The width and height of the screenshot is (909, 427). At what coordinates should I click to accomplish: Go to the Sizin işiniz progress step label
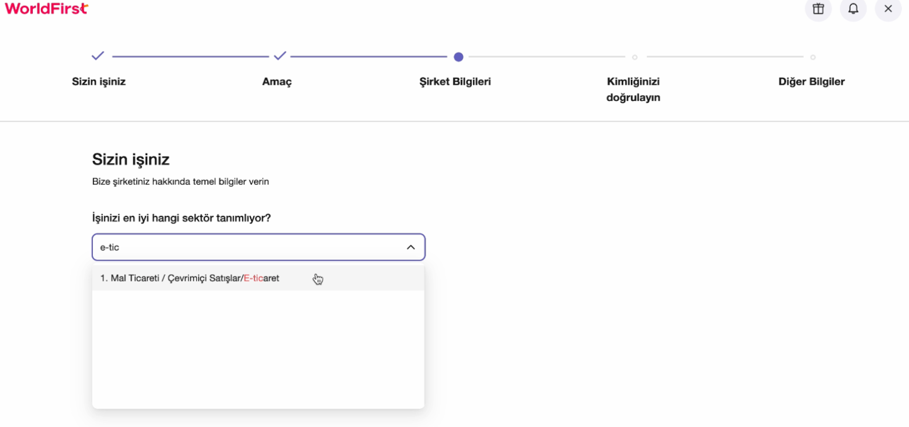coord(99,82)
